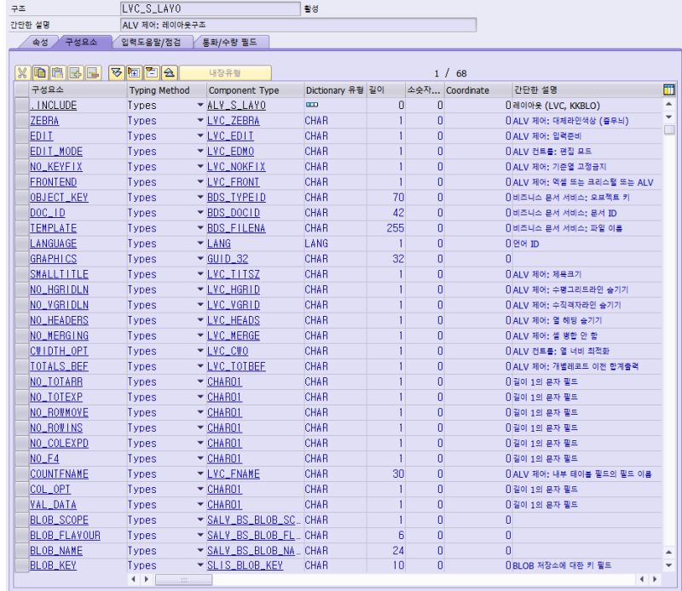Insert a new row via the insert-row icon
This screenshot has width=682, height=591.
(76, 72)
